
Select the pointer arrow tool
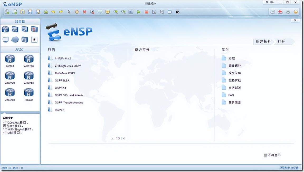point(69,12)
